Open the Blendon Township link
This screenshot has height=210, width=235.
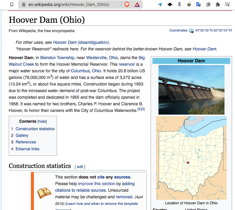(x=57, y=58)
